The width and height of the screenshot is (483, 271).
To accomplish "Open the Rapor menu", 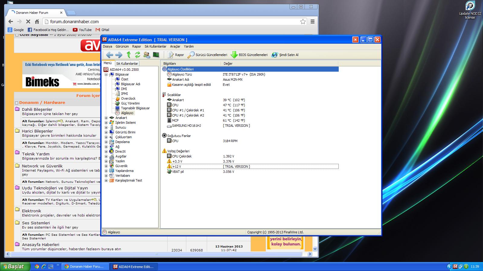I will [136, 46].
